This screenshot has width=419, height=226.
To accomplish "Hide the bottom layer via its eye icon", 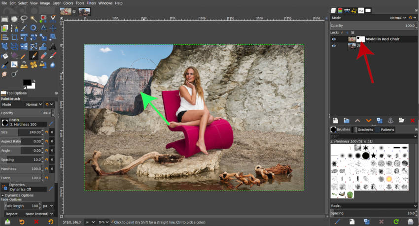I will point(334,46).
